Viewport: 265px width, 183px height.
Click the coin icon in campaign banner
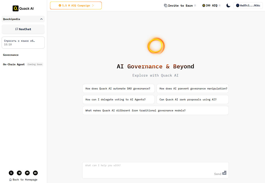tap(60, 6)
